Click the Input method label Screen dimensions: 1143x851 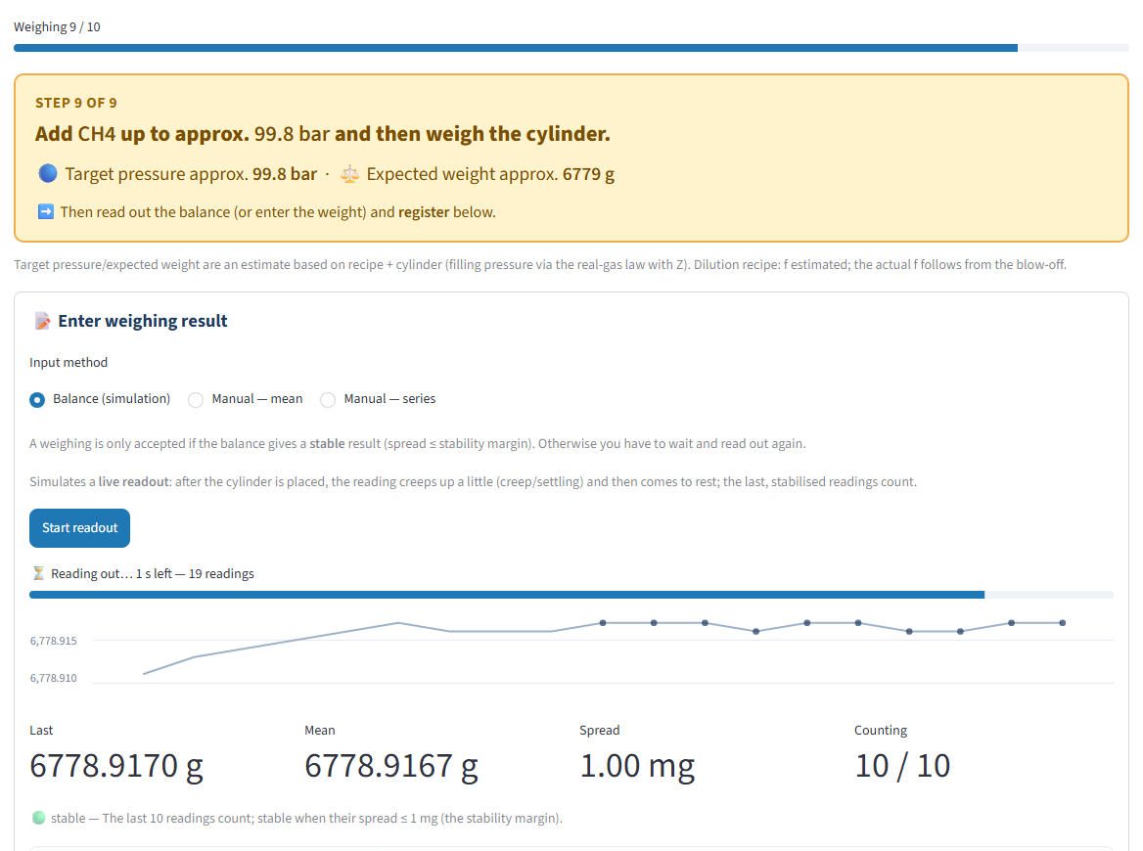[x=69, y=363]
